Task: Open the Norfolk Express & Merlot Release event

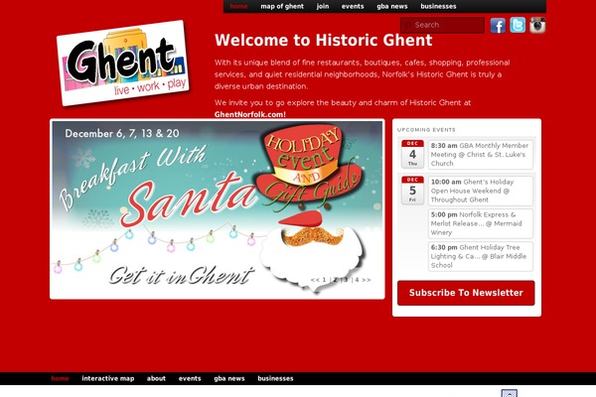Action: (x=481, y=223)
